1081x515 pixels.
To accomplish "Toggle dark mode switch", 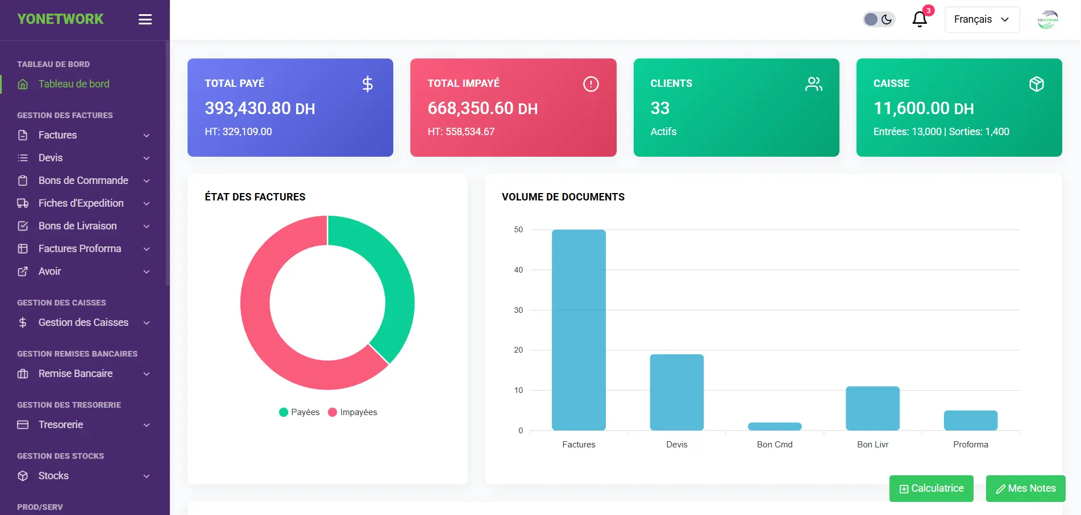I will (879, 19).
